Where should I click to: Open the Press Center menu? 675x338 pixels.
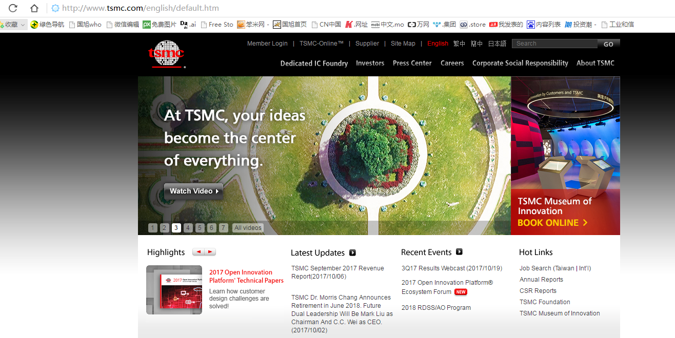point(412,63)
